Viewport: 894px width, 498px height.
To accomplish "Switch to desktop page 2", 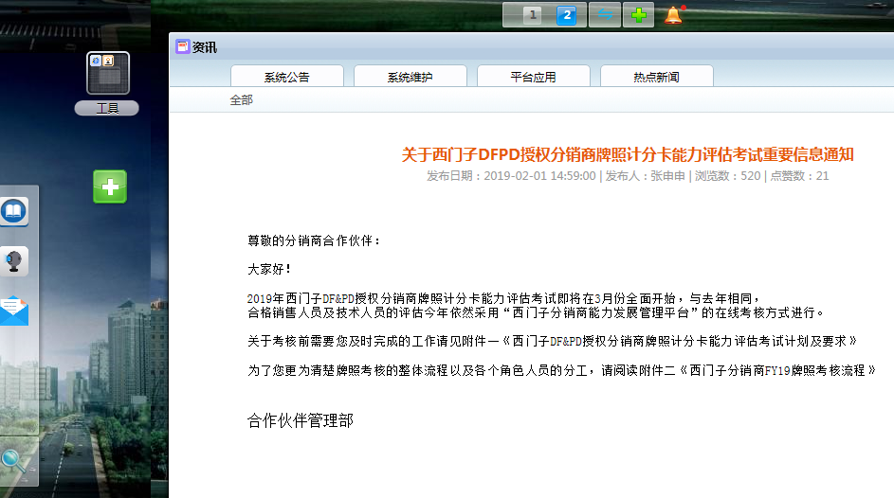I will point(567,15).
